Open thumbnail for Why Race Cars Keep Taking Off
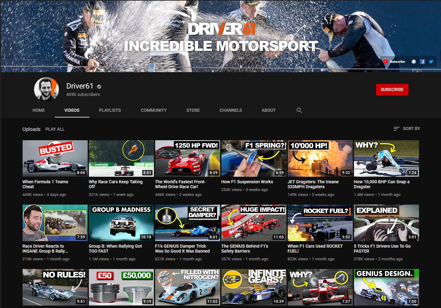The height and width of the screenshot is (308, 441). tap(121, 158)
